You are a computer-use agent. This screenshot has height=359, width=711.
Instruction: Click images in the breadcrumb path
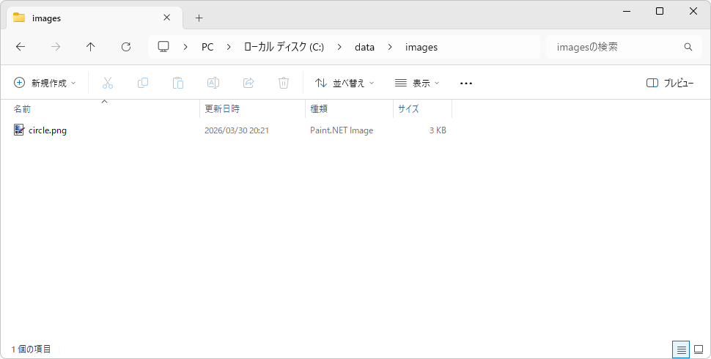coord(421,47)
